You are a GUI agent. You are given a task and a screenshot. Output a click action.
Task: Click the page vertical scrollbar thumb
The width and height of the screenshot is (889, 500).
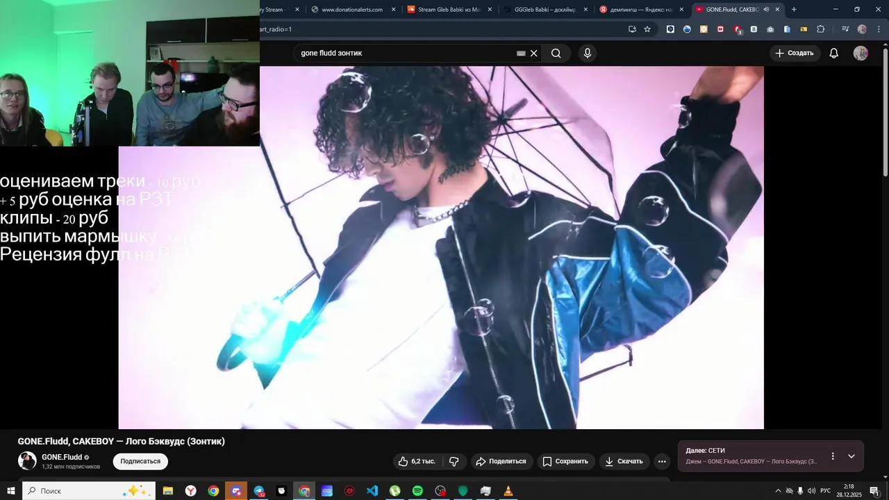[885, 111]
